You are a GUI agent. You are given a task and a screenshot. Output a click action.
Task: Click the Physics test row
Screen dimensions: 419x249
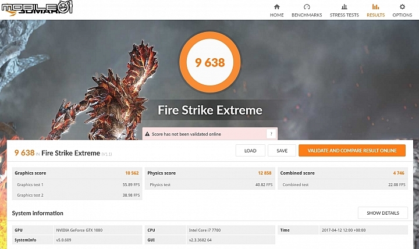[210, 184]
